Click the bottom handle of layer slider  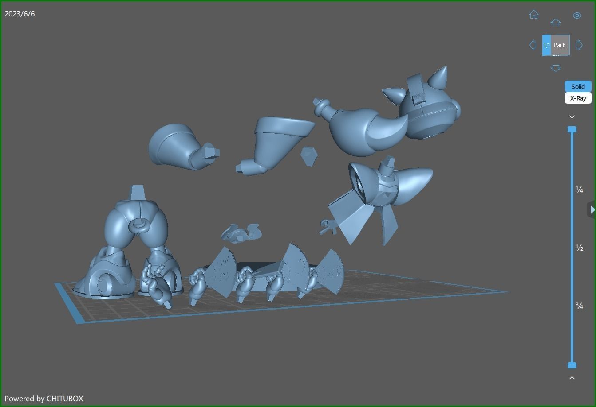point(572,365)
